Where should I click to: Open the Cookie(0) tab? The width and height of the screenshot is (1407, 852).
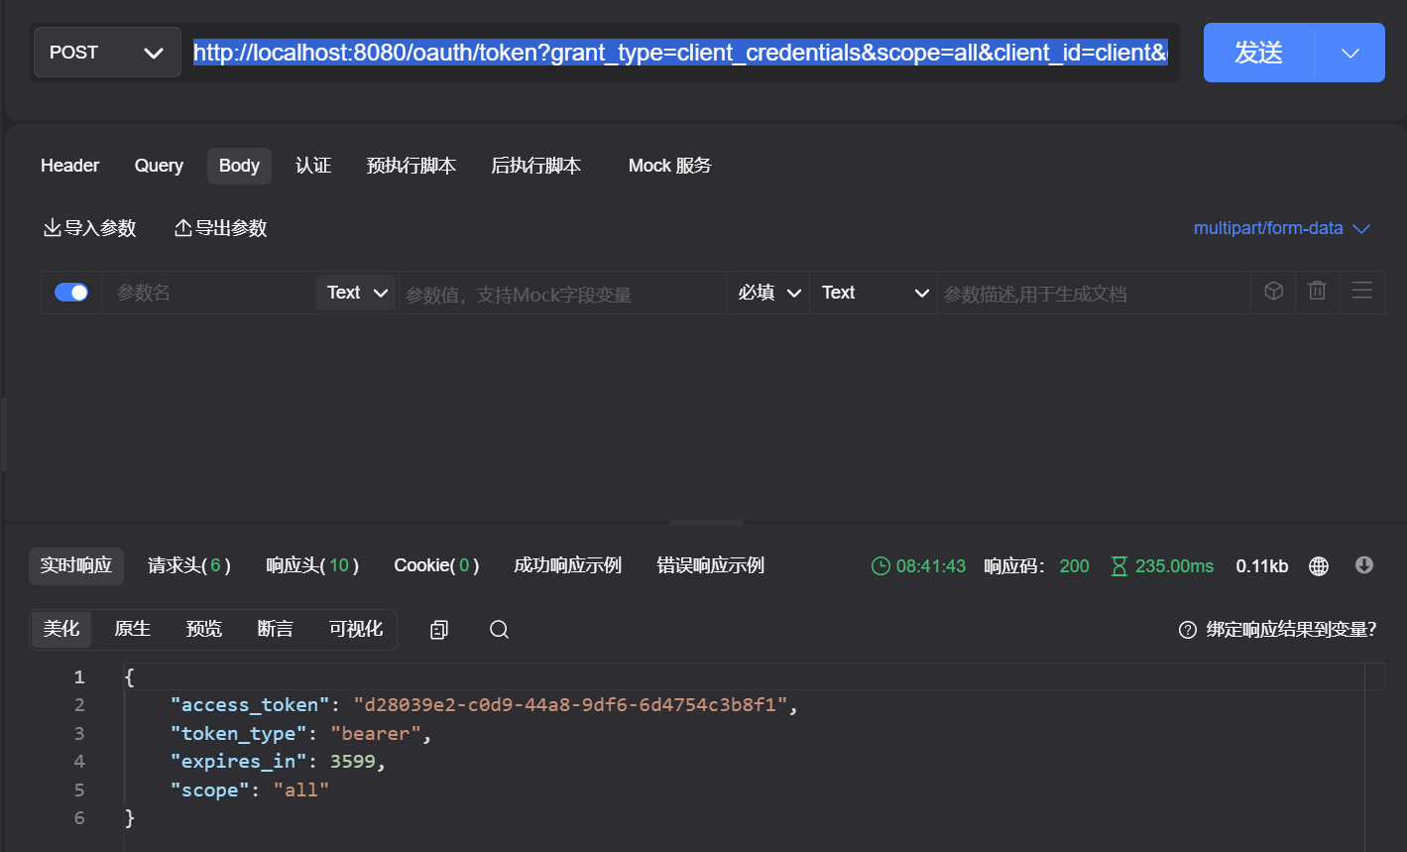(x=436, y=565)
